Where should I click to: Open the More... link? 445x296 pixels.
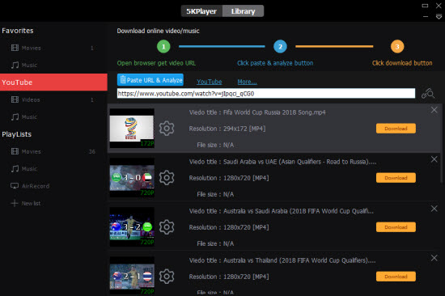(248, 82)
